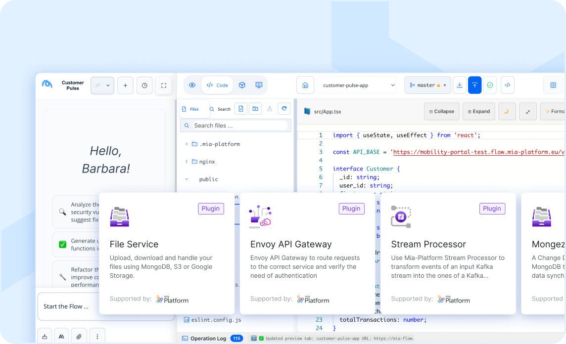Open the Stream Processor plugin card
The image size is (566, 344).
tap(448, 254)
